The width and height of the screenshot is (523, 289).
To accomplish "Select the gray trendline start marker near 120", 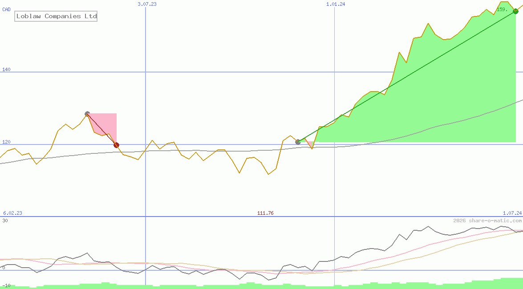I will (x=297, y=142).
